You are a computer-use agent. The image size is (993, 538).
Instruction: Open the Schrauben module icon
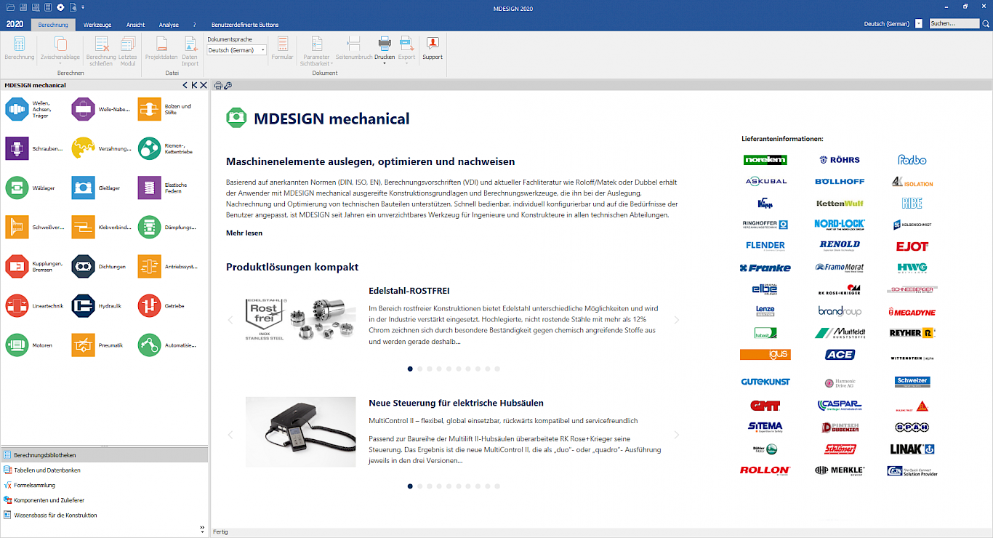pos(17,148)
